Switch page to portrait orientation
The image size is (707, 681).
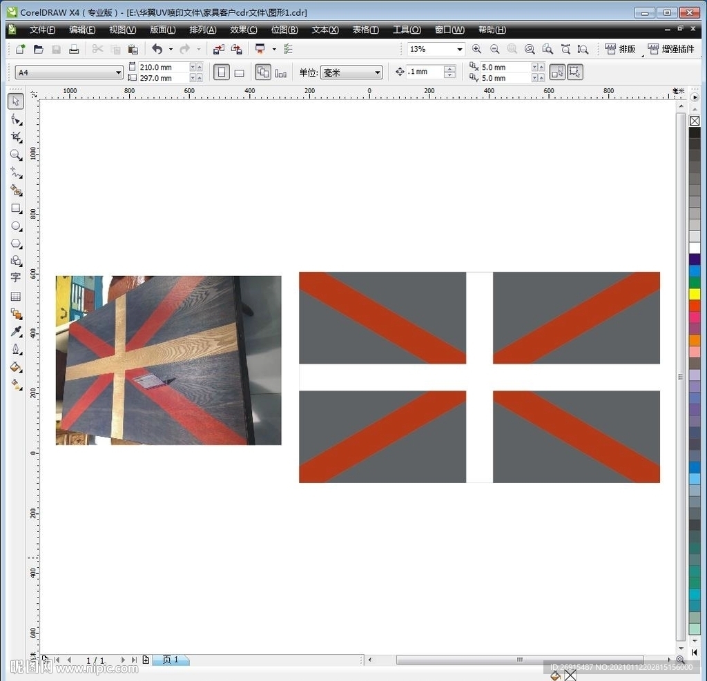pos(221,72)
